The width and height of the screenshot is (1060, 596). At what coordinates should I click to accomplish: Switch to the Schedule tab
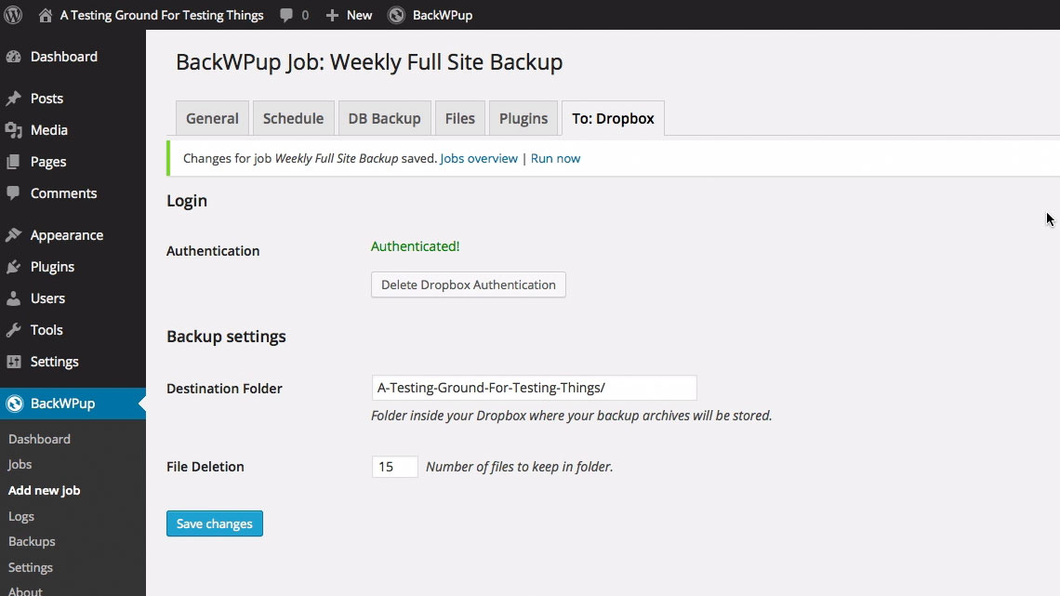(294, 118)
